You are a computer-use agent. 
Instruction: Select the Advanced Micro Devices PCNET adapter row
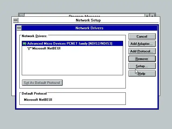coord(72,44)
